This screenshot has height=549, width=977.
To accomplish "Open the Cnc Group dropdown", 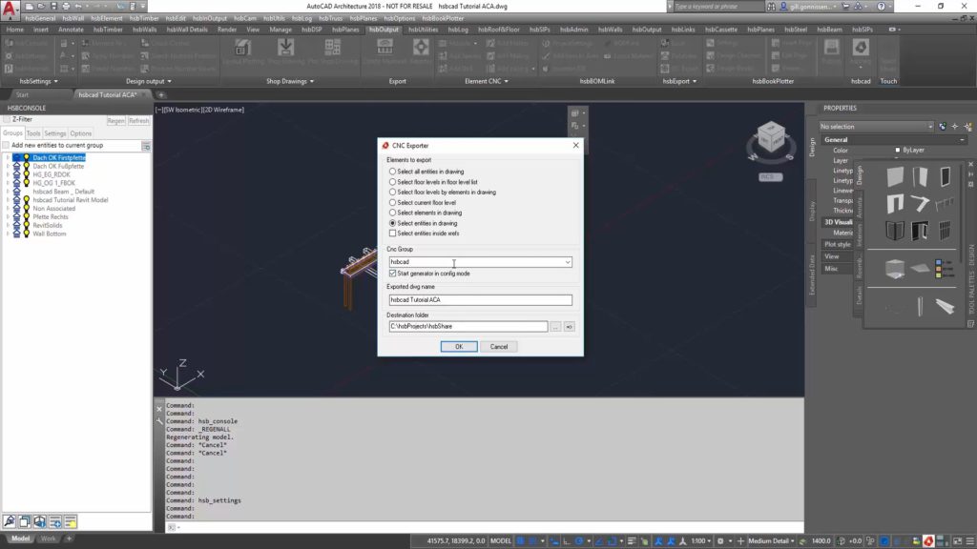I will click(568, 262).
